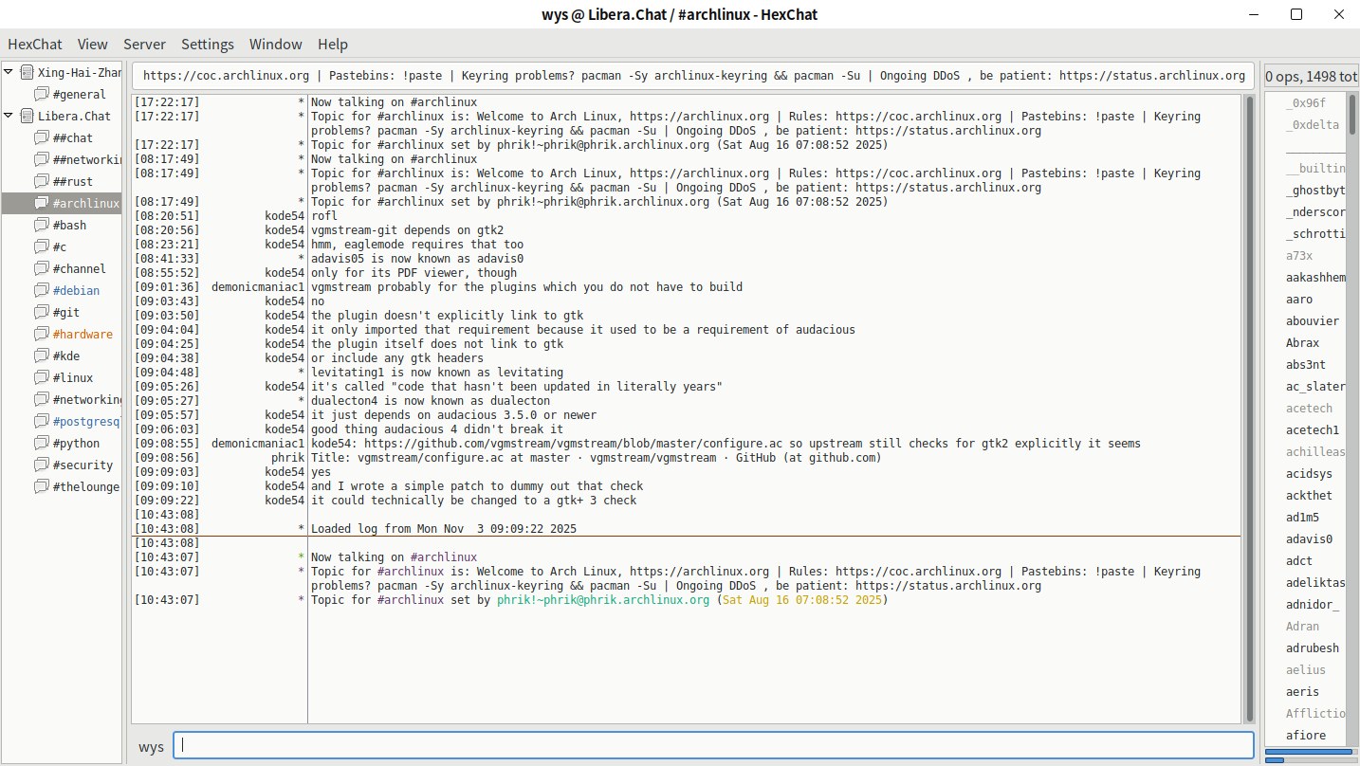1360x766 pixels.
Task: Collapse the Libera.Chat network tree
Action: click(x=9, y=116)
